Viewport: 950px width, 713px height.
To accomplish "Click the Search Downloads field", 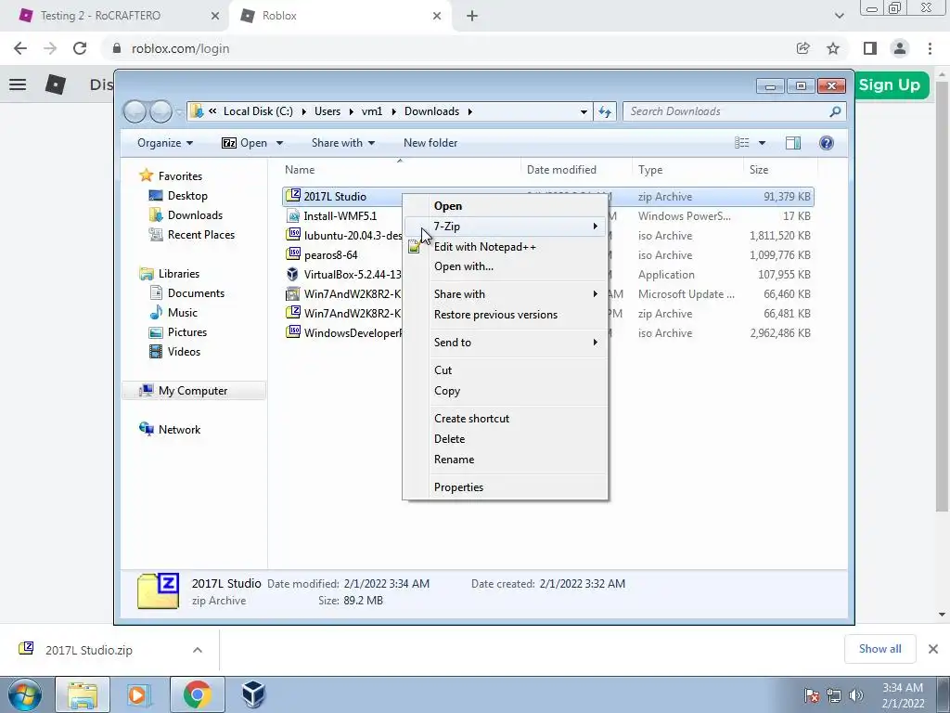I will pos(735,111).
